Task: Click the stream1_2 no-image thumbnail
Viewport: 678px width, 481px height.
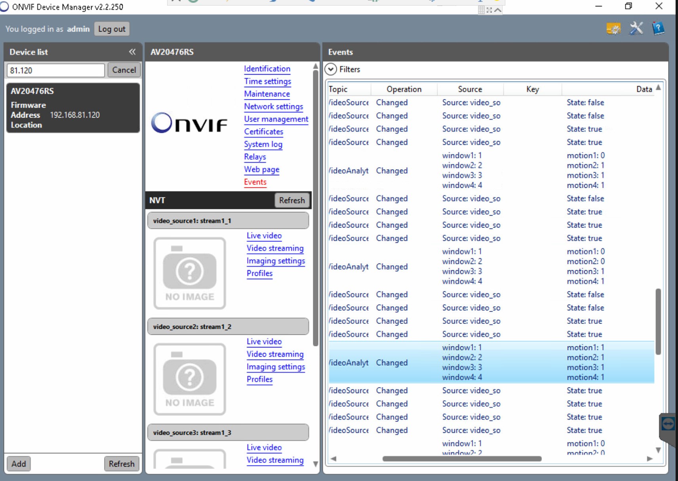Action: pos(190,379)
